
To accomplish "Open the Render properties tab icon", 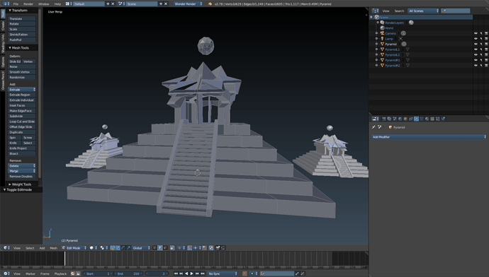I will point(384,119).
